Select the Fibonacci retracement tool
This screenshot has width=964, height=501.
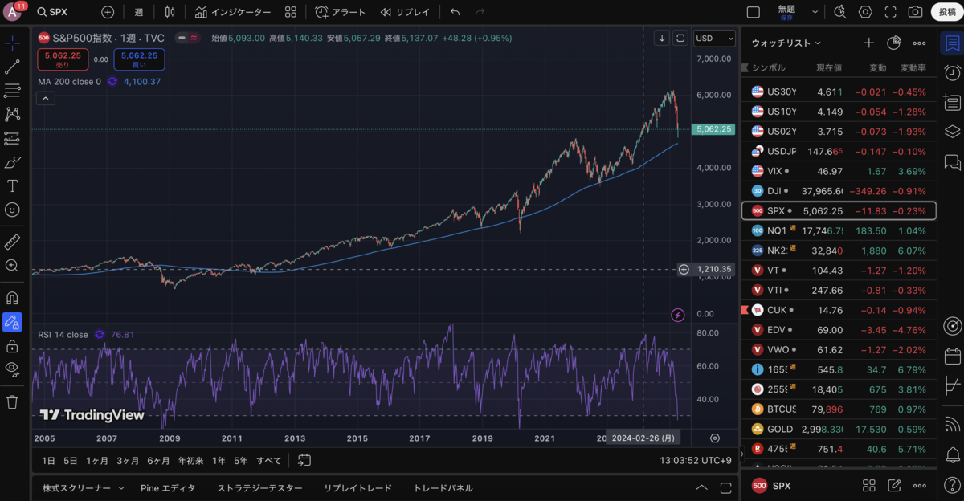[12, 91]
